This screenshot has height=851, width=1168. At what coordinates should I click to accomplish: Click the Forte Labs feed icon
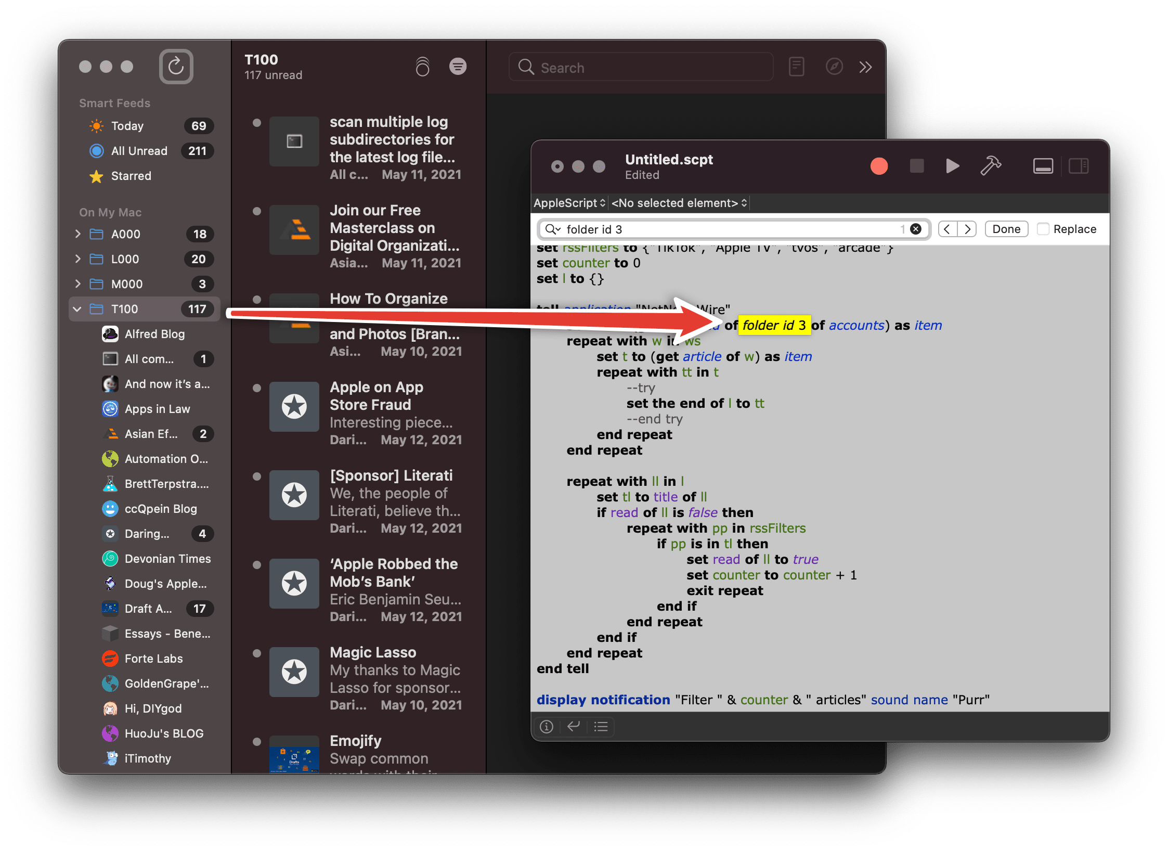[x=110, y=659]
